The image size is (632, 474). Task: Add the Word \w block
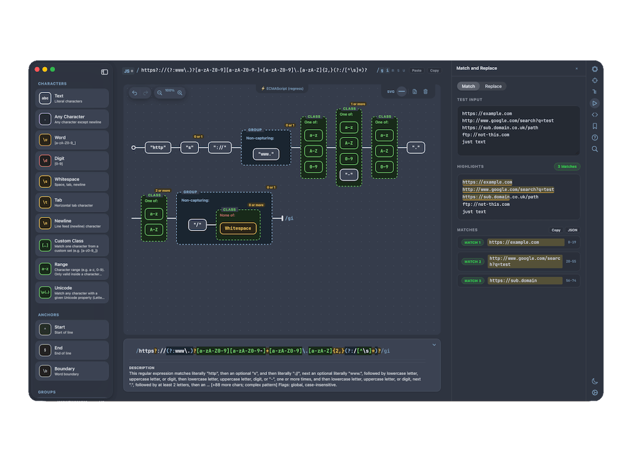tap(72, 140)
